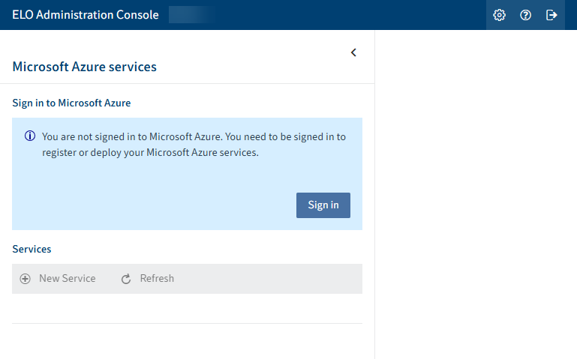
Task: Click the Refresh label
Action: pyautogui.click(x=157, y=279)
